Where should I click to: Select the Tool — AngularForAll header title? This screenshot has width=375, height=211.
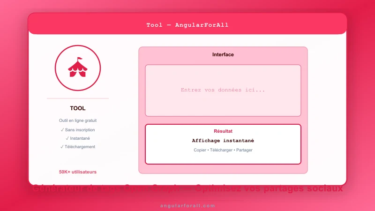click(187, 25)
